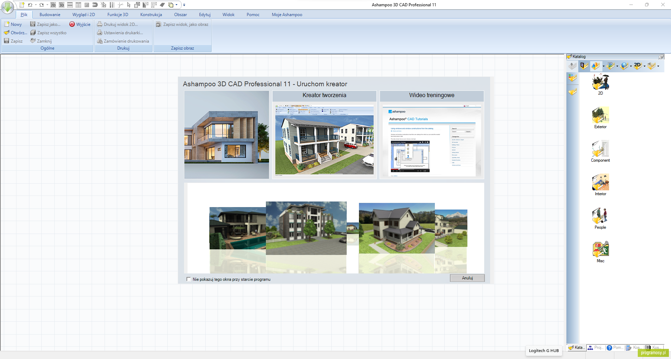This screenshot has height=359, width=671.
Task: Open the 3D objects catalog folder icon
Action: pos(595,66)
